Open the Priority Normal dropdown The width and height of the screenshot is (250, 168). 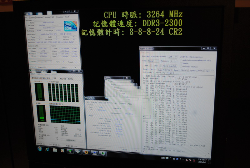pos(153,61)
